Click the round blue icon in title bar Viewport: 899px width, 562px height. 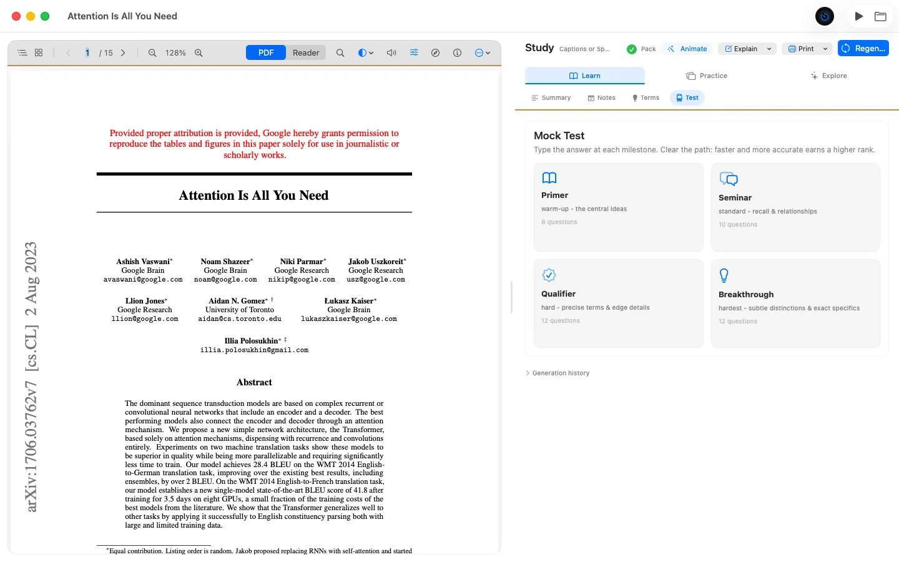click(x=825, y=16)
